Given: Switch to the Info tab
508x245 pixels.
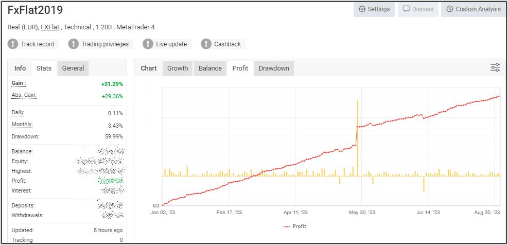Looking at the screenshot, I should click(20, 68).
